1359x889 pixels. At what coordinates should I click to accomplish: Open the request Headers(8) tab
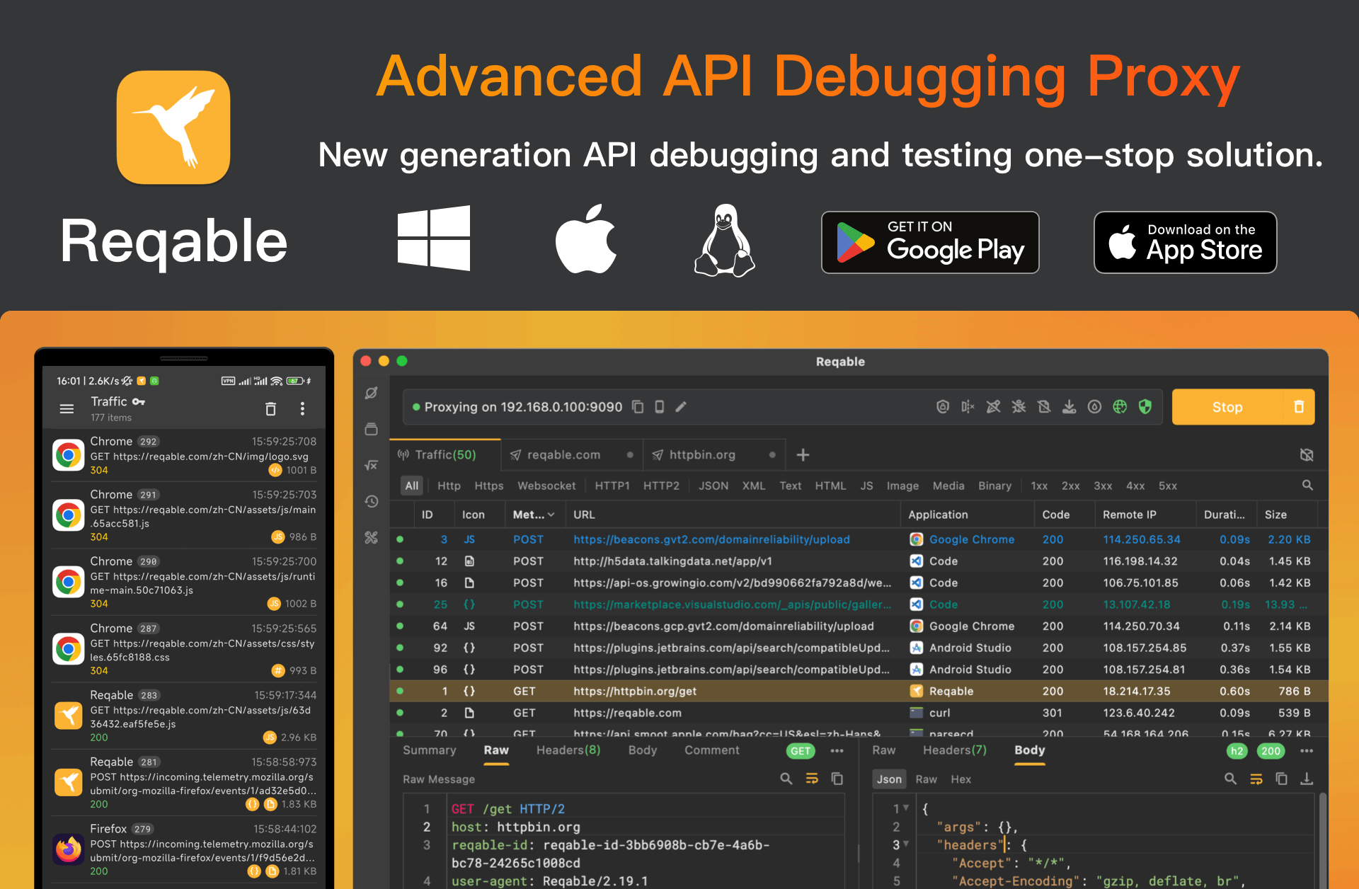(x=568, y=750)
